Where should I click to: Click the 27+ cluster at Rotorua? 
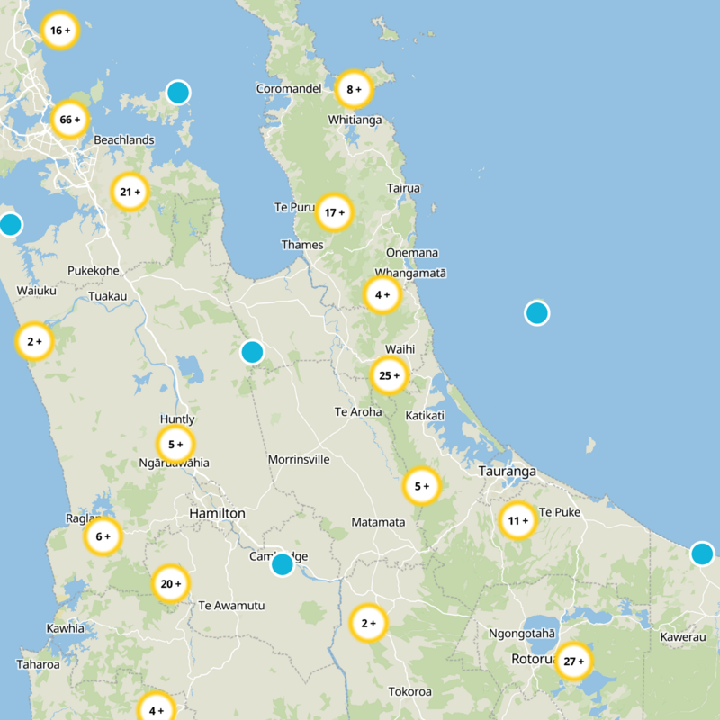click(x=573, y=661)
